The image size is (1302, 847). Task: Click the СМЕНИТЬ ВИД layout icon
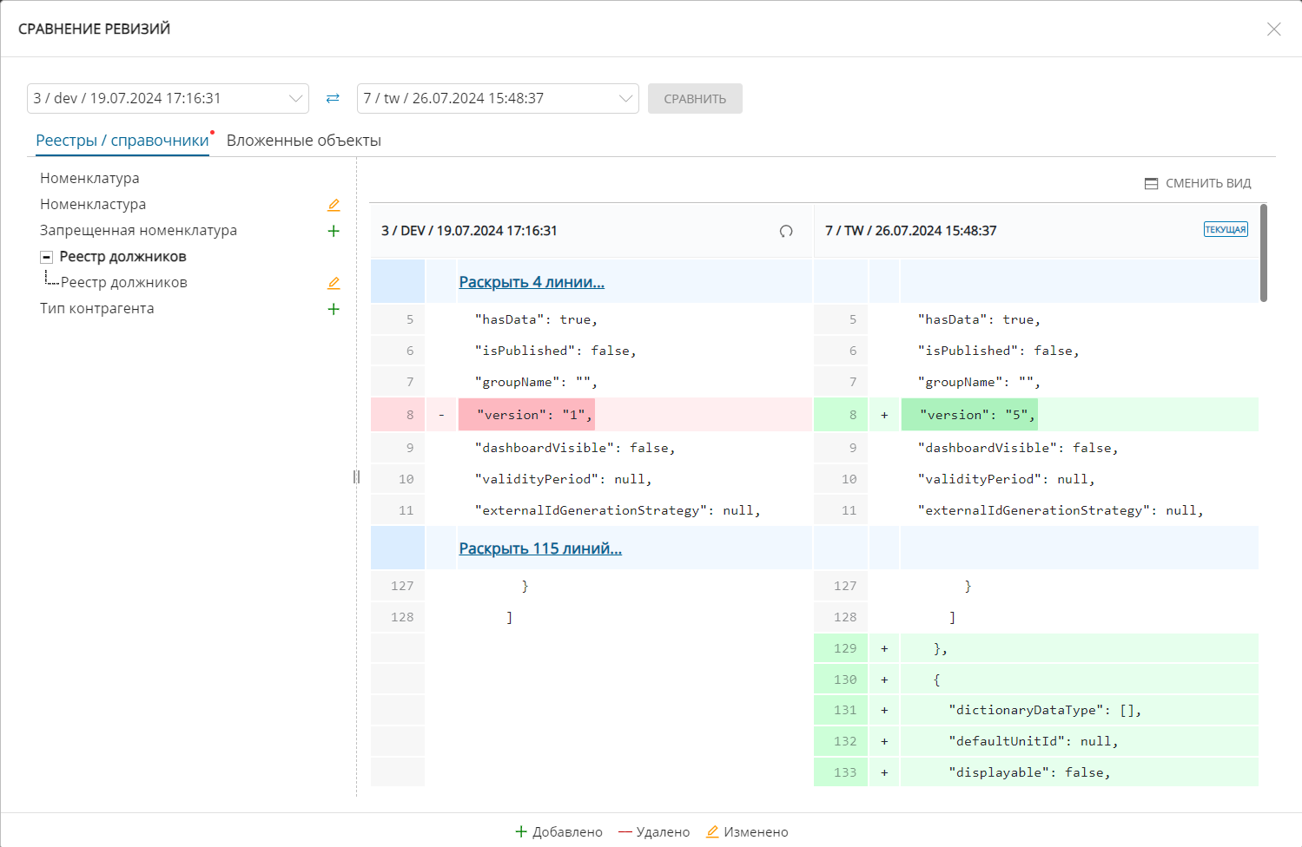click(1152, 184)
